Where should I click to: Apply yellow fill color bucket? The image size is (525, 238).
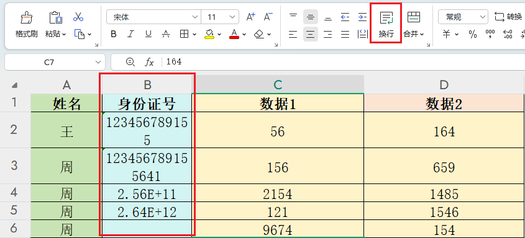[209, 33]
